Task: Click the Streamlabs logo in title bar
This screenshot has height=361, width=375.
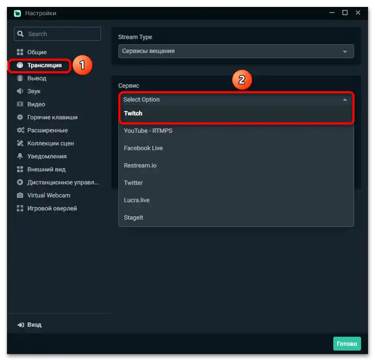Action: (x=17, y=13)
